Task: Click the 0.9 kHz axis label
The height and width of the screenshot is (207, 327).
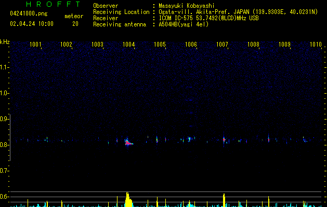Action: (x=4, y=119)
